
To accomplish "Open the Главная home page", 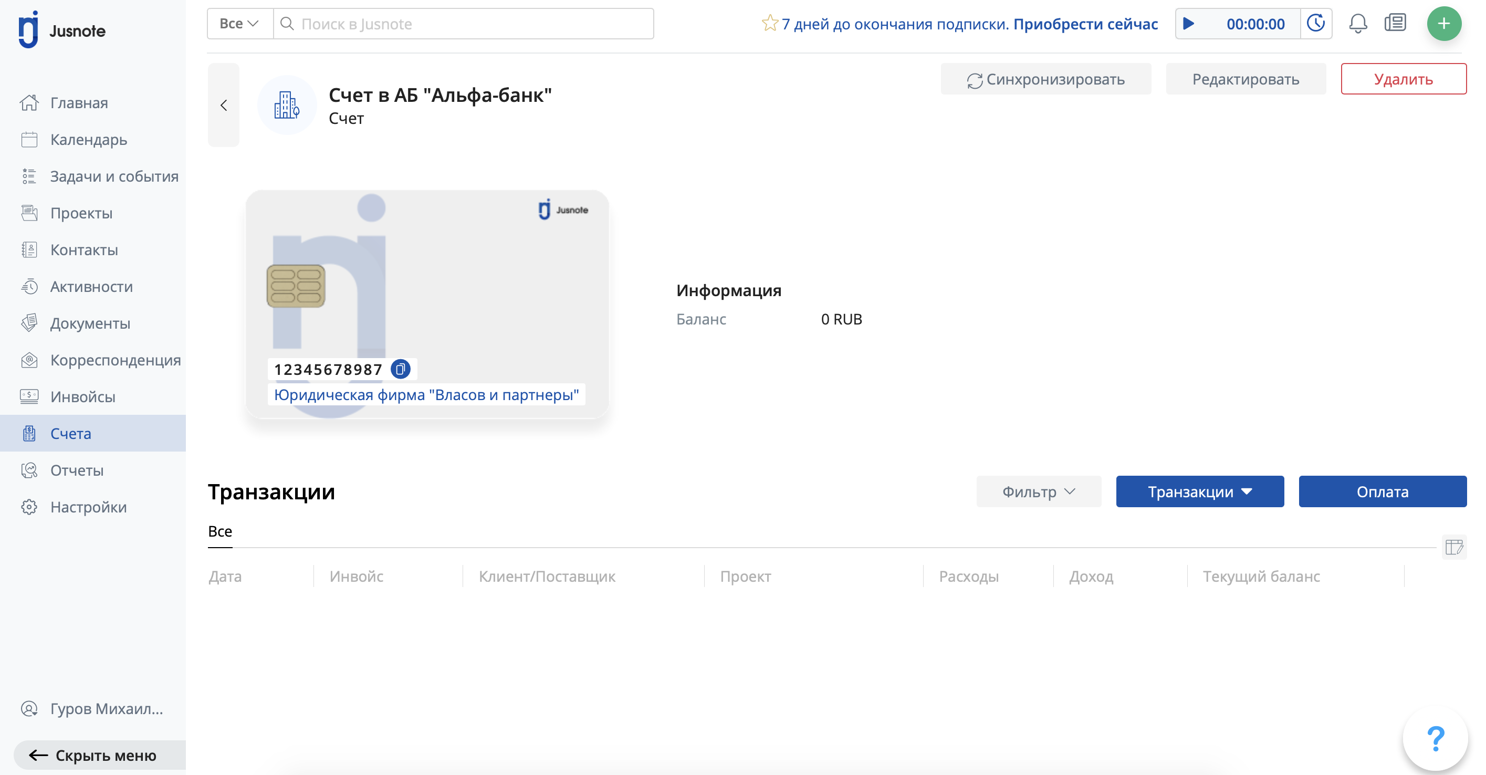I will (x=79, y=102).
